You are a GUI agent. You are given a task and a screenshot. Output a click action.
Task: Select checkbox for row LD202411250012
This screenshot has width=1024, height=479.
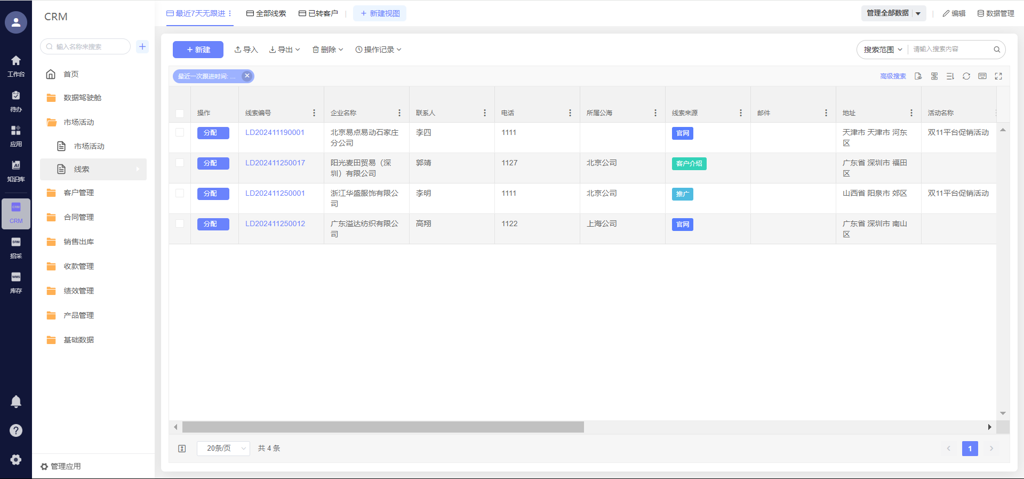point(180,224)
